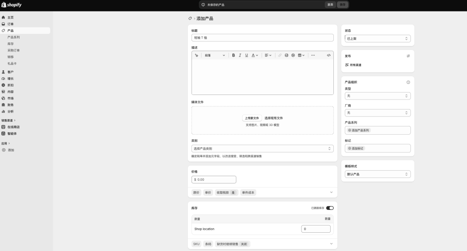Open the text alignment dropdown in the editor
The image size is (467, 251).
[268, 55]
